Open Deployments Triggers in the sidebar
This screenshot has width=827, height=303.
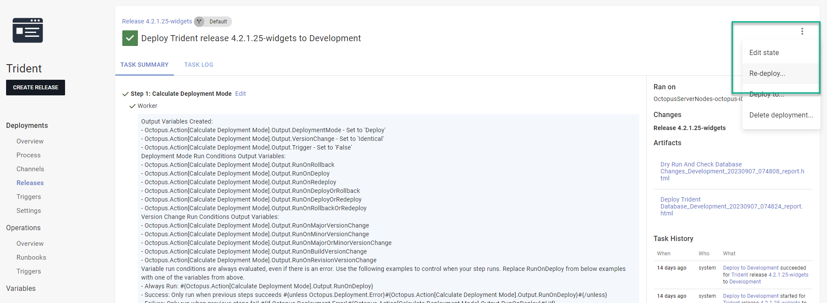(29, 197)
